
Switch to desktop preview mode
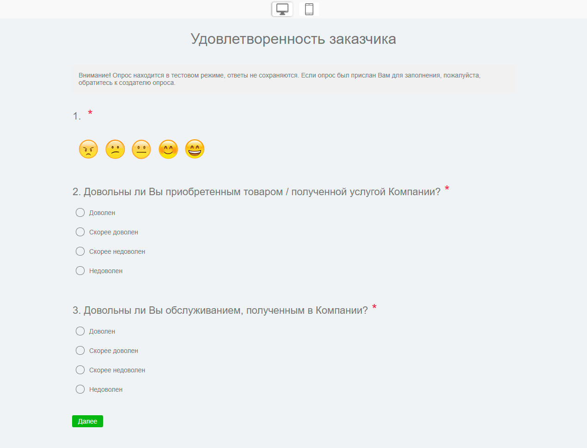click(x=282, y=9)
